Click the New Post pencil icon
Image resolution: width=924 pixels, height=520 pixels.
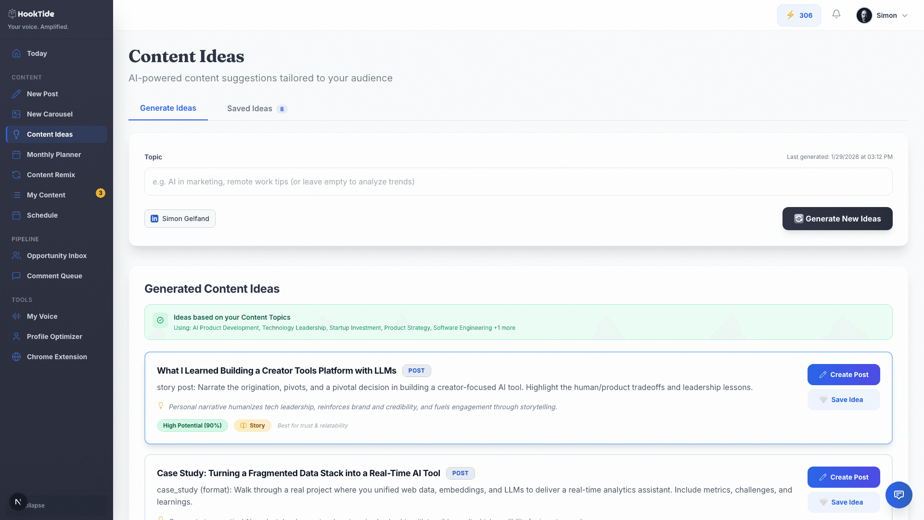point(16,94)
